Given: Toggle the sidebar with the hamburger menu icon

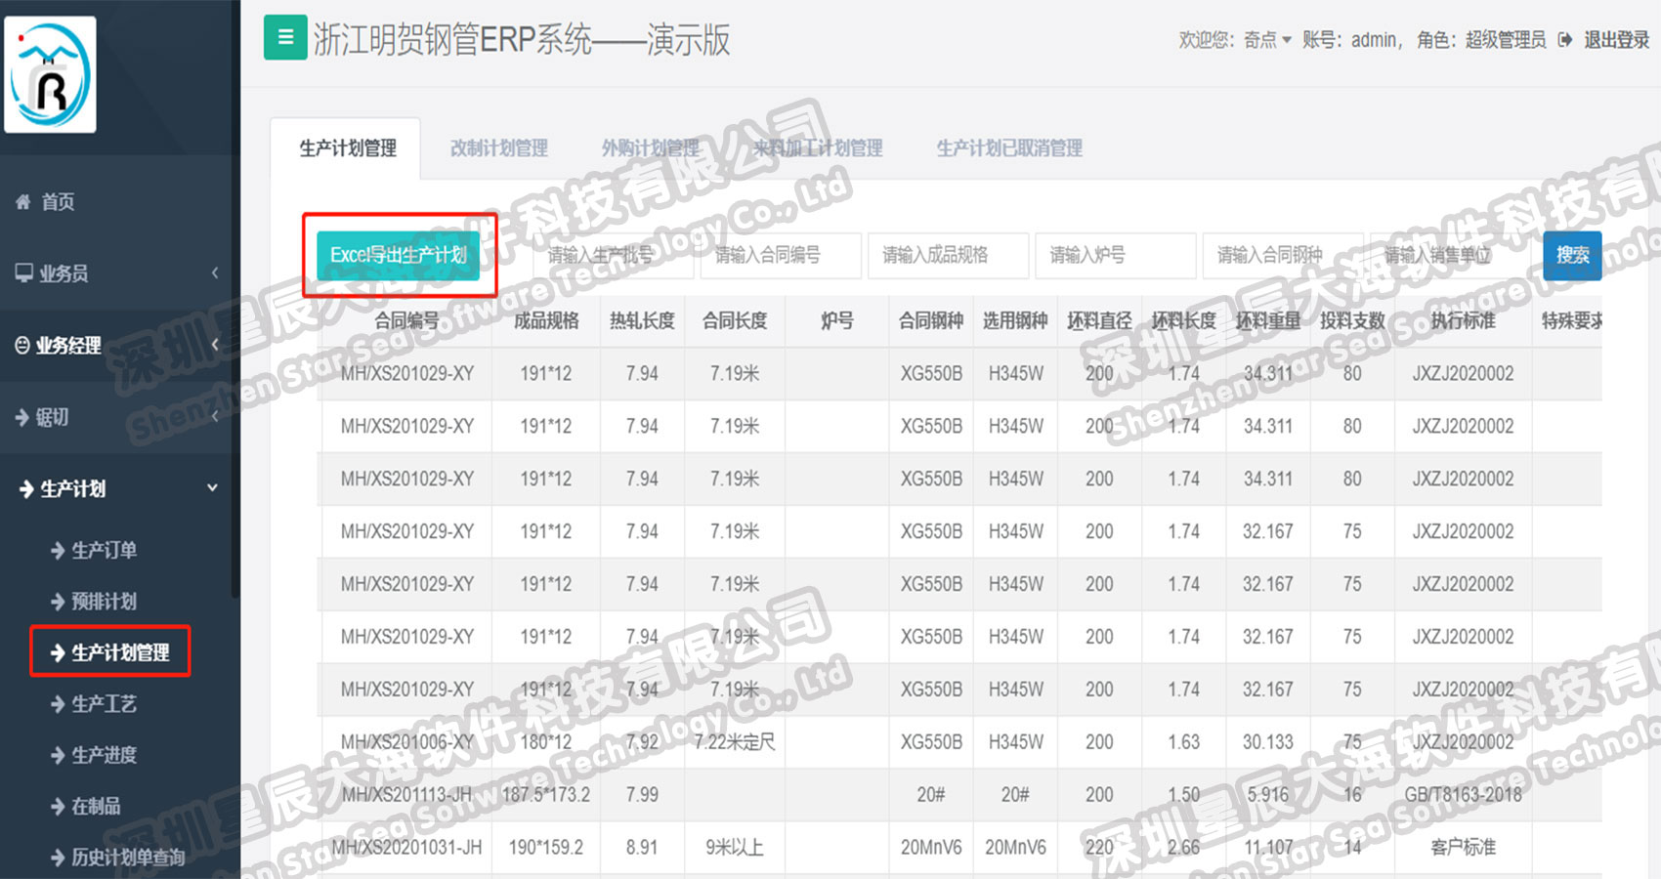Looking at the screenshot, I should pyautogui.click(x=285, y=37).
